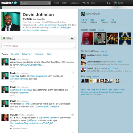Switch to the Favorites tab
The image size is (133, 133).
[15, 54]
